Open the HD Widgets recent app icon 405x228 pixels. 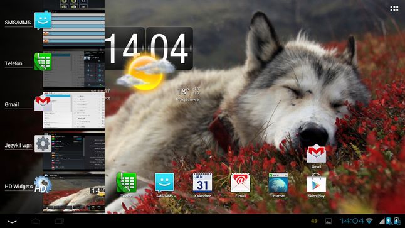coord(43,185)
